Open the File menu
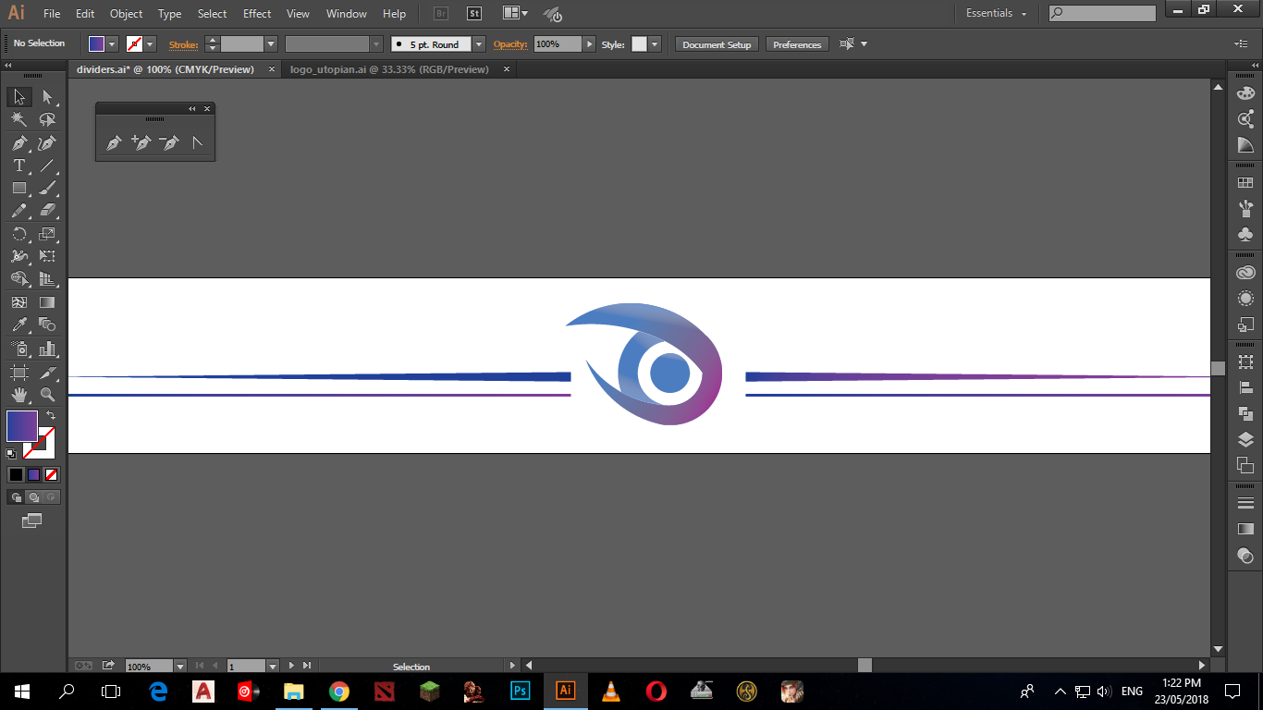 point(52,14)
